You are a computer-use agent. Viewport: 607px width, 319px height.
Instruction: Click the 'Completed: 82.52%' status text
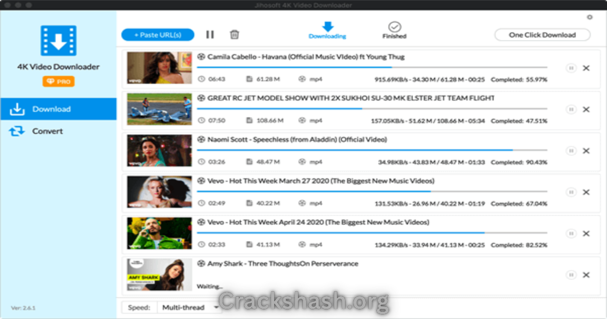tap(519, 245)
